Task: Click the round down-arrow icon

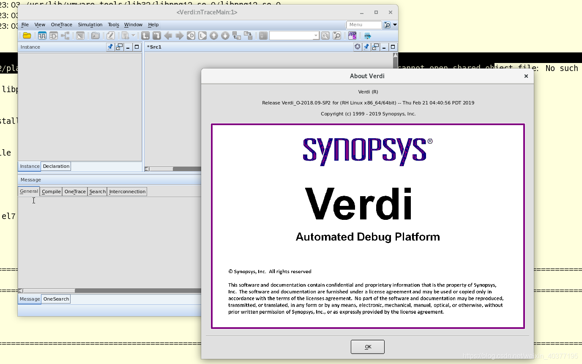Action: 225,36
